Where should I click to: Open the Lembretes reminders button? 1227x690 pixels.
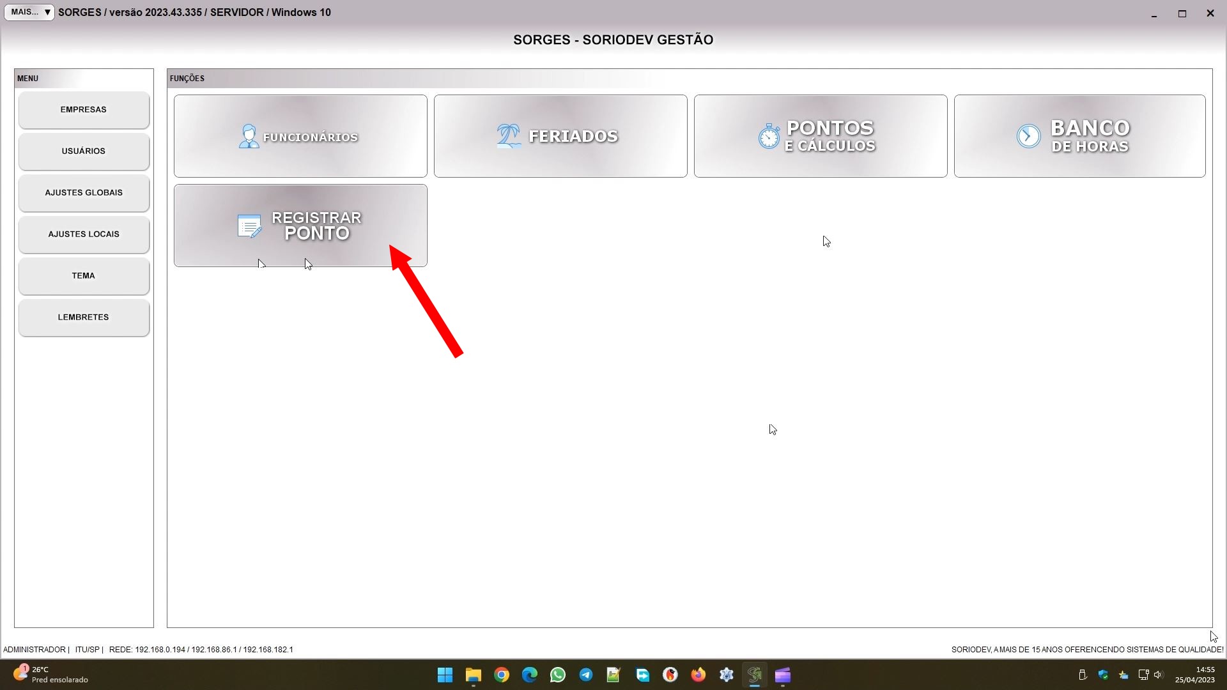point(84,318)
